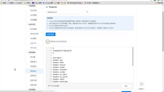The height and width of the screenshot is (92, 164).
Task: Open 移动友好度 in the sidebar
Action: (x=34, y=34)
